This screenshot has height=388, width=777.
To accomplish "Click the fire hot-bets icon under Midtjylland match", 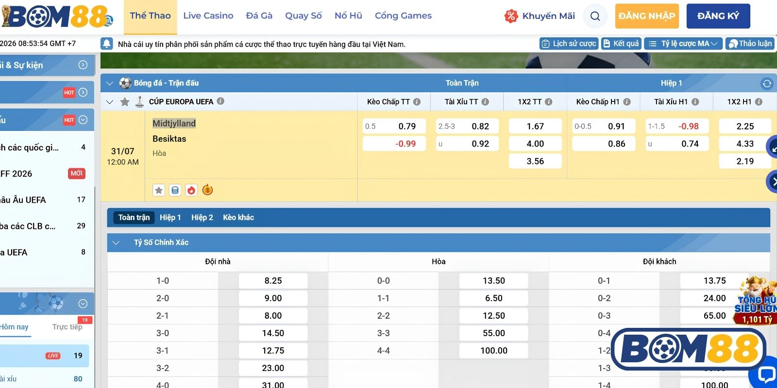I will [191, 190].
